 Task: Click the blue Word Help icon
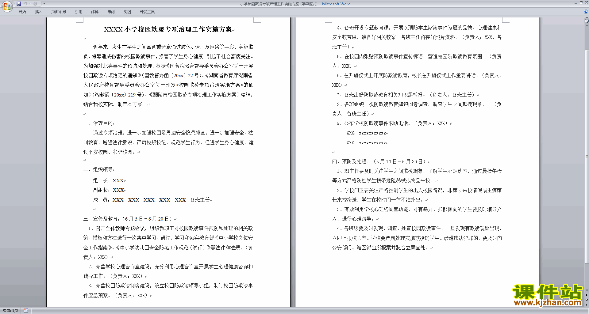pos(586,12)
